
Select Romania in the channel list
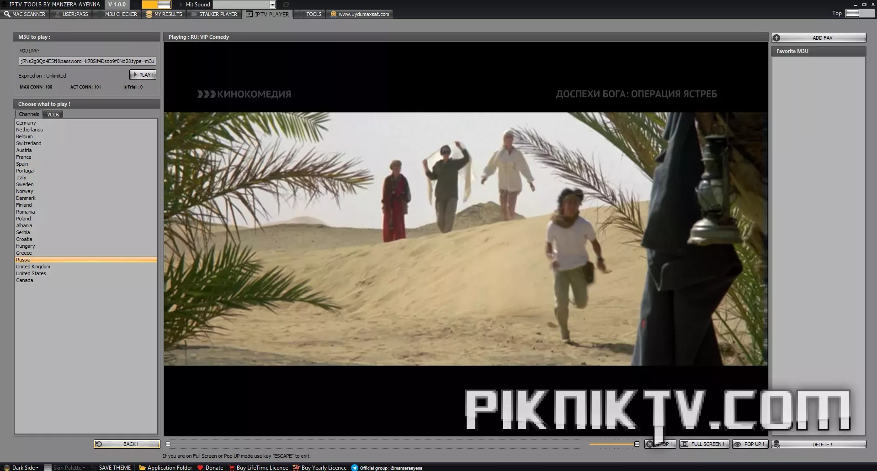[x=86, y=212]
